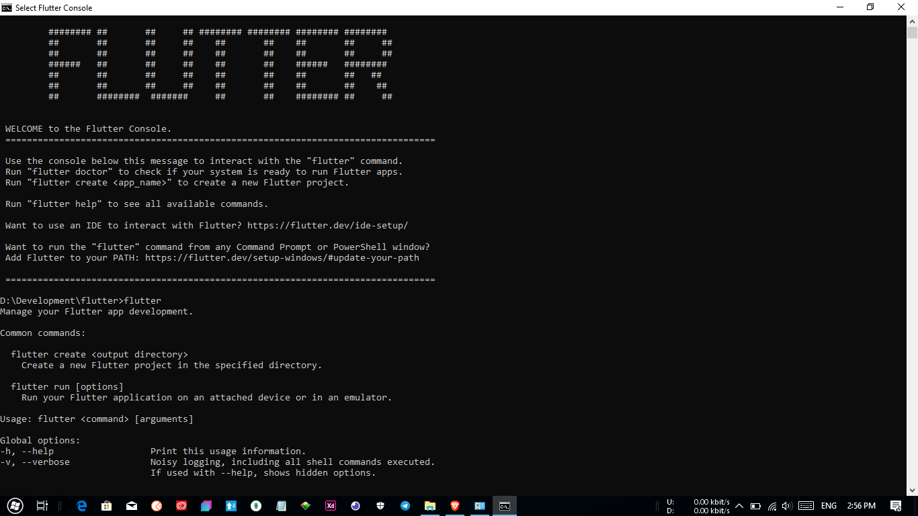Open File Explorer from the taskbar
Image resolution: width=918 pixels, height=516 pixels.
[x=430, y=506]
